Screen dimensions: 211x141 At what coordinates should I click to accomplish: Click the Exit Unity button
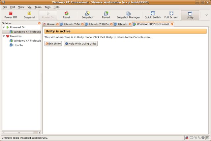tap(53, 44)
